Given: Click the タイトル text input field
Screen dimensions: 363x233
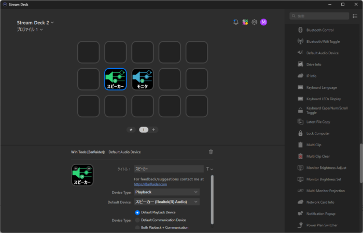Looking at the screenshot, I should click(169, 169).
